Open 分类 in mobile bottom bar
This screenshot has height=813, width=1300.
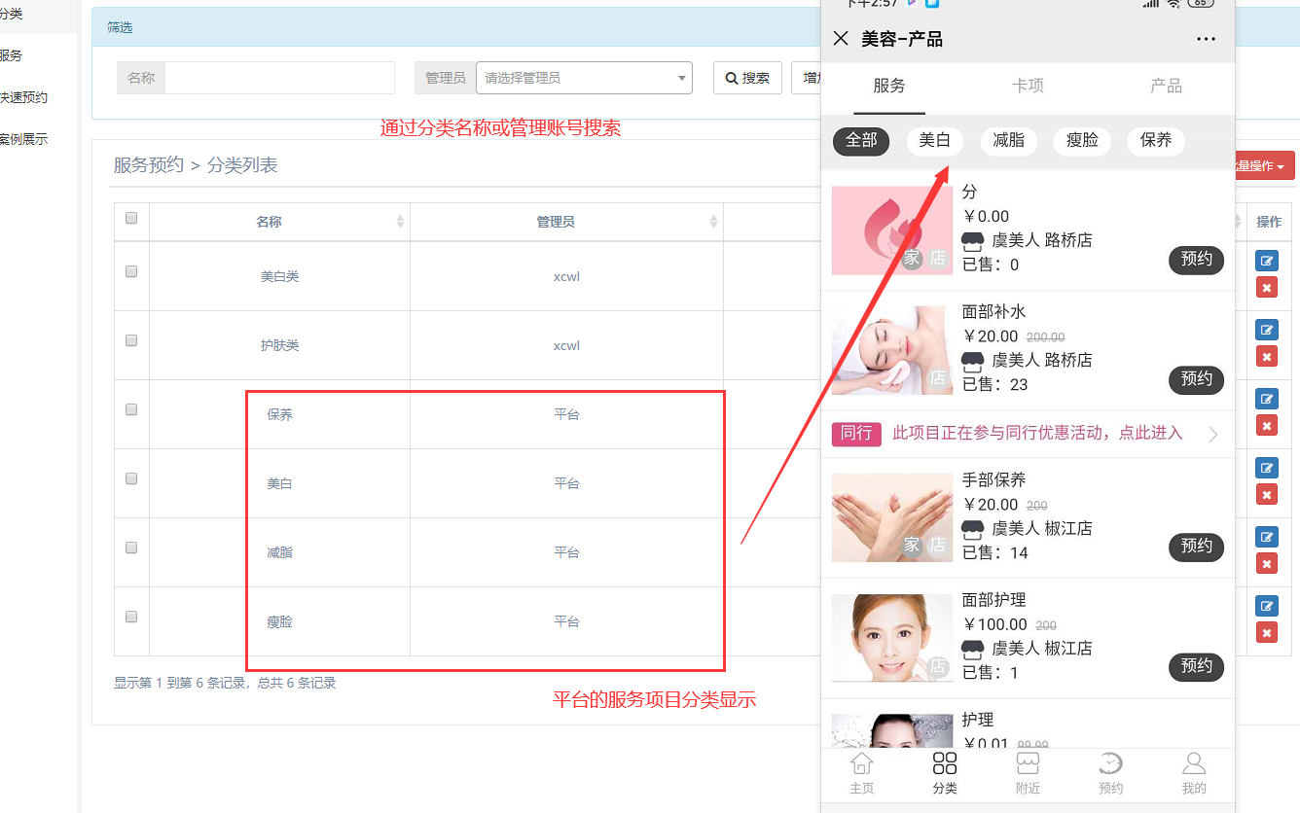point(945,774)
